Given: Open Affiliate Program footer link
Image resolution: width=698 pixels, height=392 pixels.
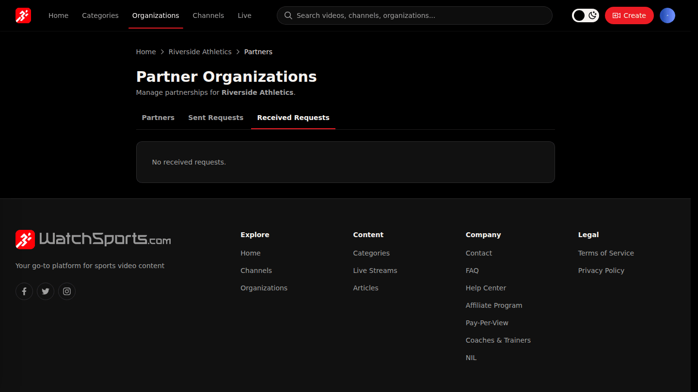Looking at the screenshot, I should pos(494,305).
